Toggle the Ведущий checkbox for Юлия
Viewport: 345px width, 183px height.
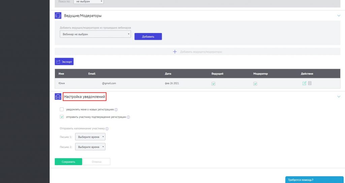(x=213, y=84)
